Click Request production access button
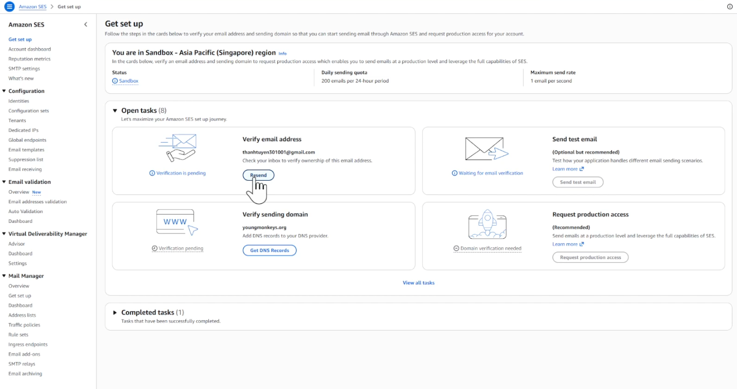Viewport: 737px width, 389px height. (590, 258)
